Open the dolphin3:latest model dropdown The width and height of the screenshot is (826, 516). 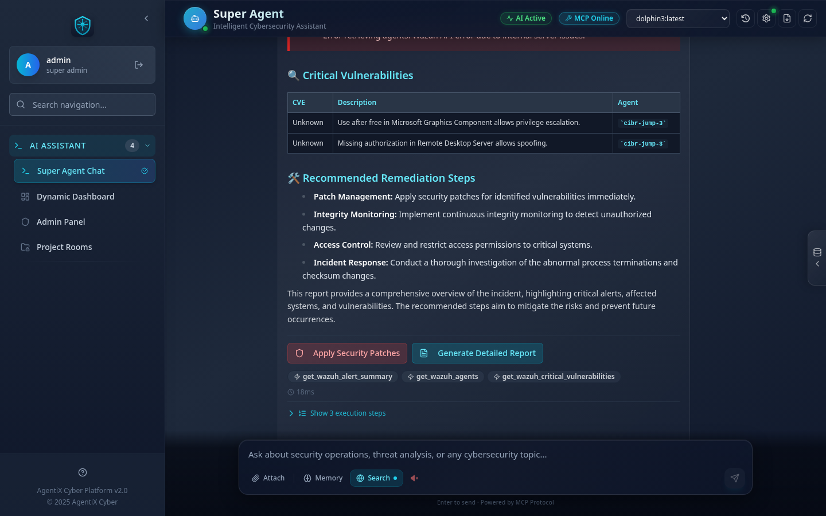[x=678, y=18]
